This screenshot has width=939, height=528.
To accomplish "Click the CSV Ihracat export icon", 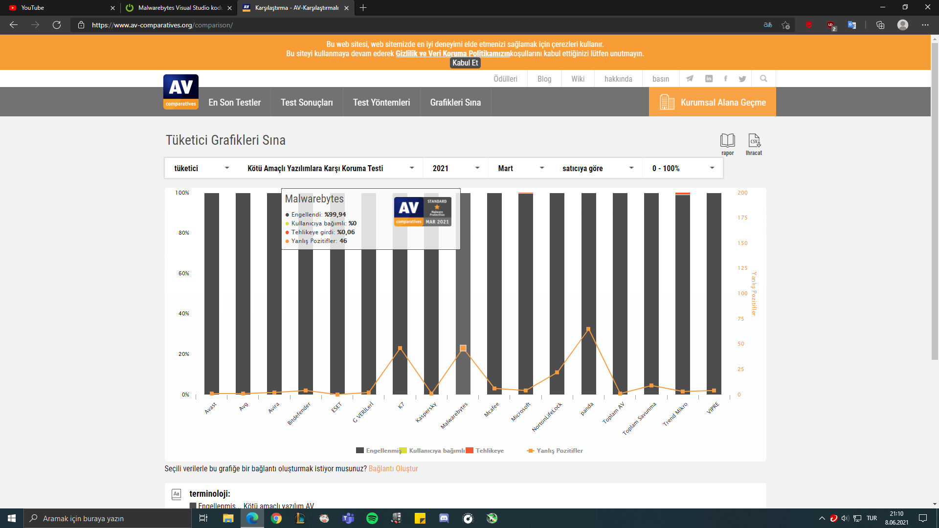I will 754,141.
